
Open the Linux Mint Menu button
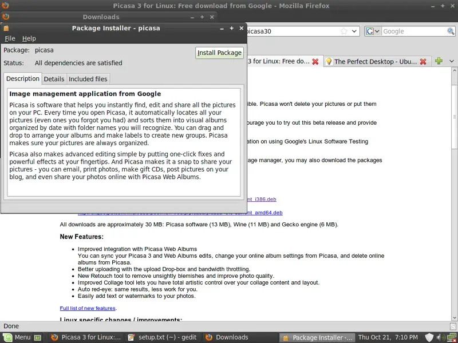point(17,337)
